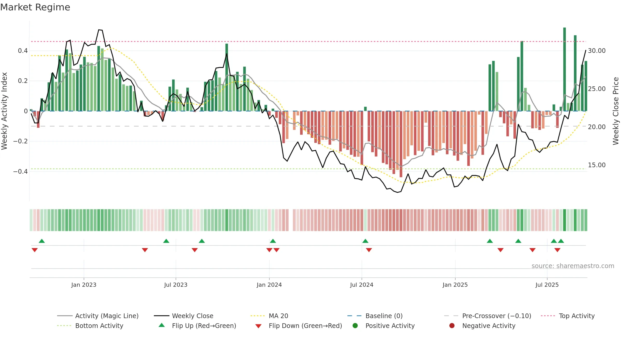Select flip-up marker just before Jul 2023

166,241
